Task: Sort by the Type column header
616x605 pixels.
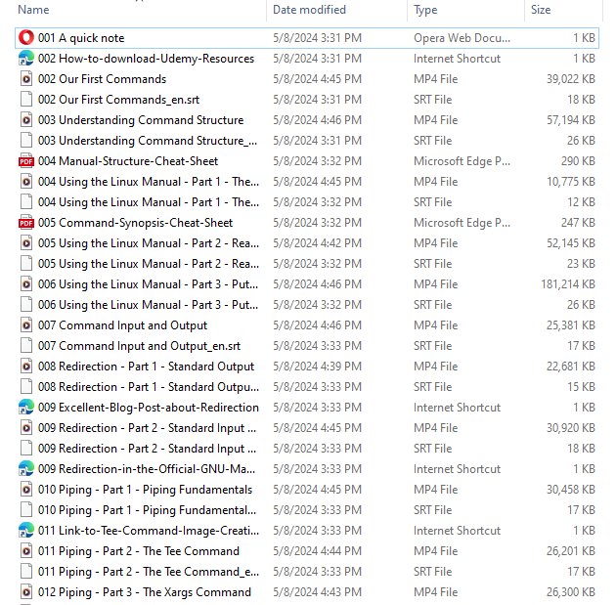Action: (425, 10)
